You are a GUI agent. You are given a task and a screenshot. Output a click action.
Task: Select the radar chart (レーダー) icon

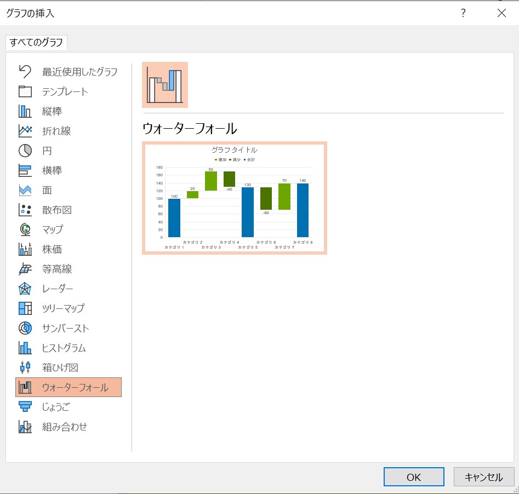coord(25,289)
